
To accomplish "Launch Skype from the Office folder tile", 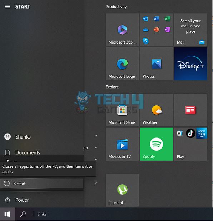I will click(x=145, y=41).
